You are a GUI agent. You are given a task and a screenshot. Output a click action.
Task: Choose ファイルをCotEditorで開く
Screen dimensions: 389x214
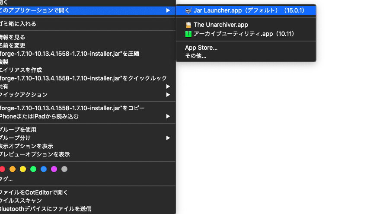pyautogui.click(x=88, y=192)
